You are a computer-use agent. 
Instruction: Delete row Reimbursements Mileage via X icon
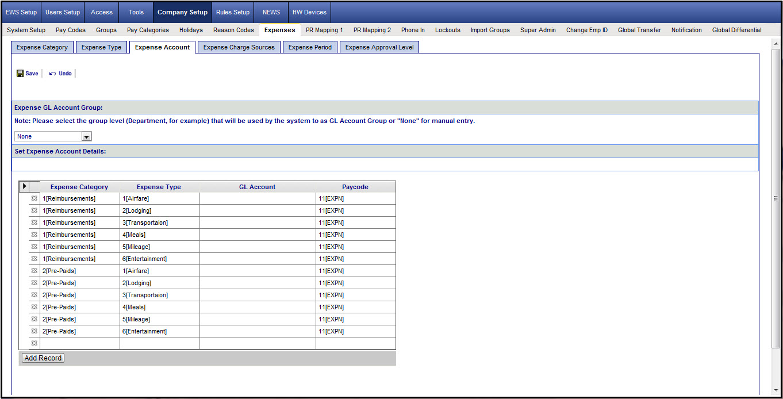tap(34, 247)
